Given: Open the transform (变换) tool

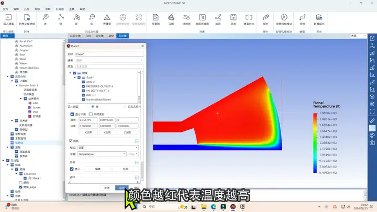Looking at the screenshot, I should tap(302, 19).
